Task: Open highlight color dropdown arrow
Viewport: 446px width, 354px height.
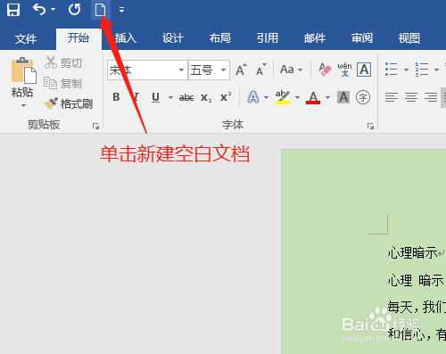Action: (x=297, y=97)
